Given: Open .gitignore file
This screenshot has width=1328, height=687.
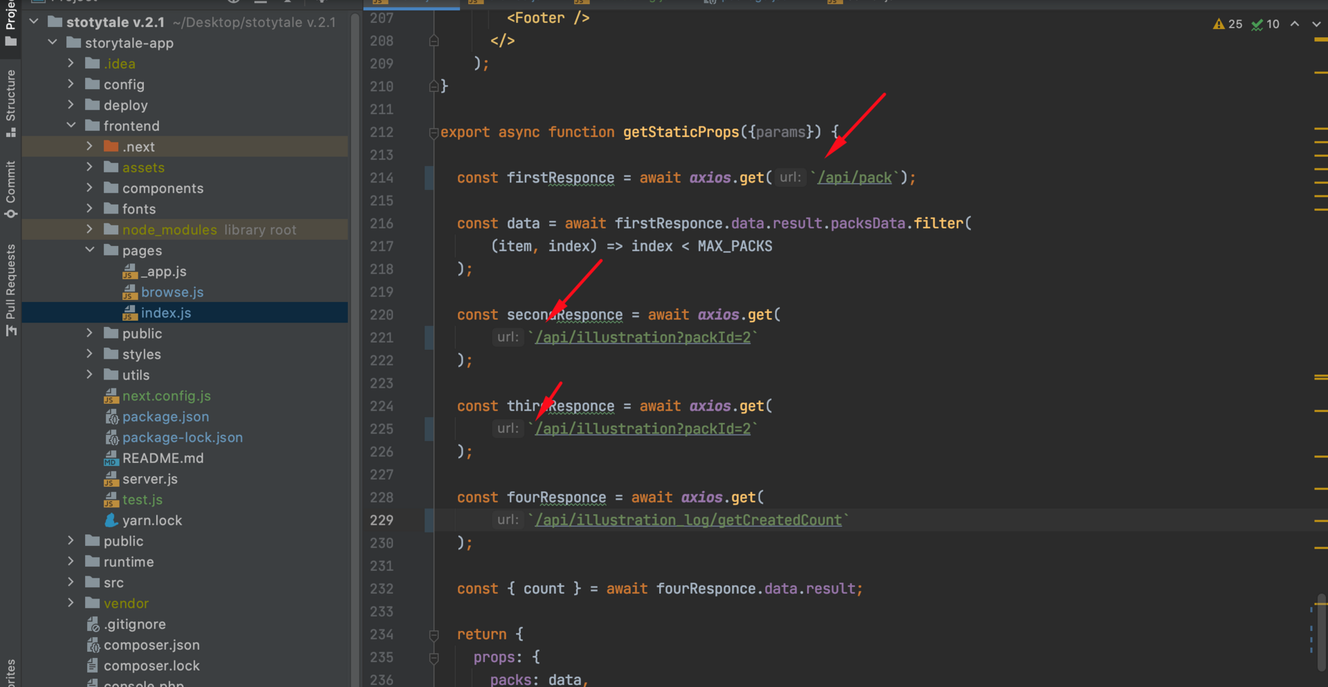Looking at the screenshot, I should pyautogui.click(x=135, y=624).
